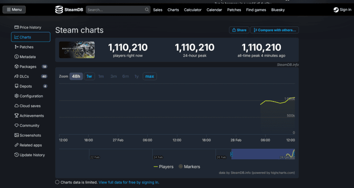Toggle the Markers series in legend
This screenshot has height=188, width=354.
tap(189, 167)
